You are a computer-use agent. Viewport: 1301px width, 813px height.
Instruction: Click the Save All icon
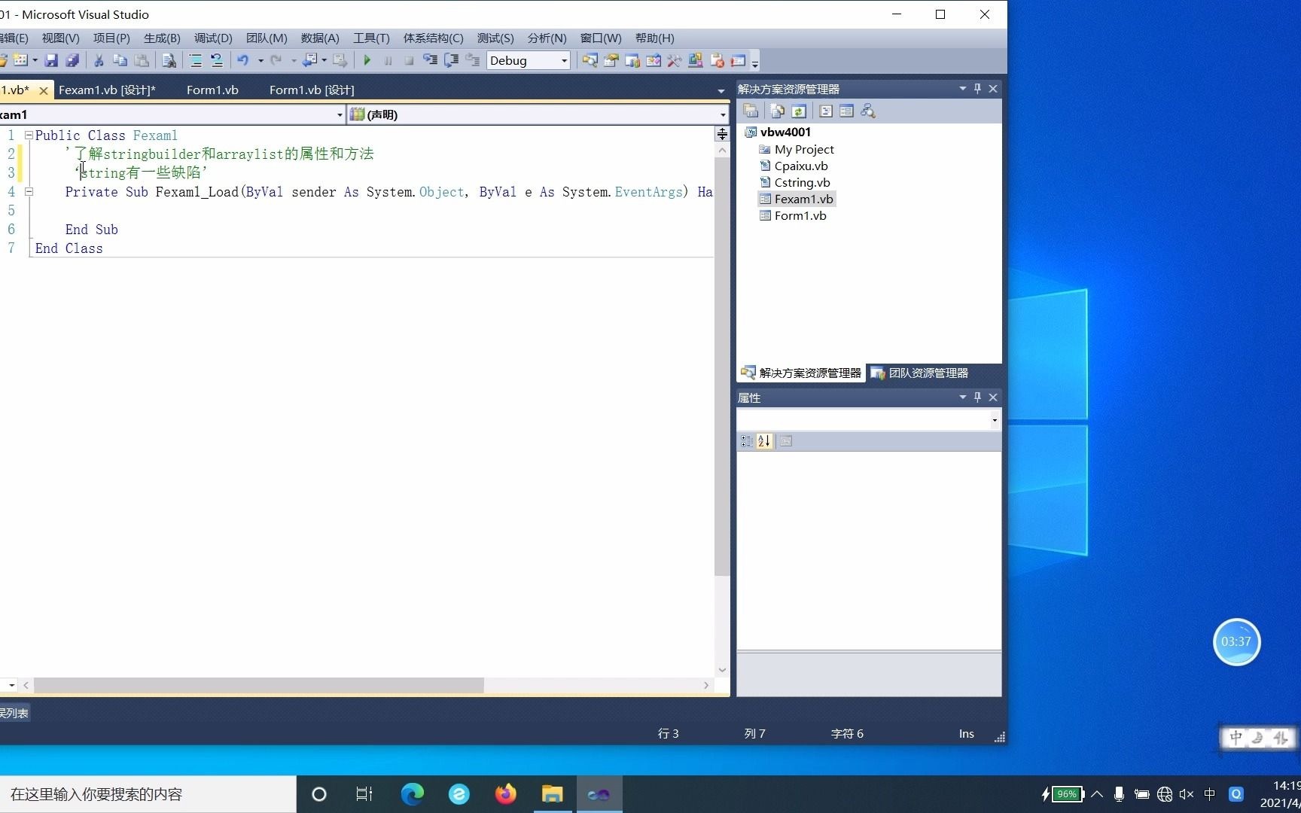tap(72, 60)
